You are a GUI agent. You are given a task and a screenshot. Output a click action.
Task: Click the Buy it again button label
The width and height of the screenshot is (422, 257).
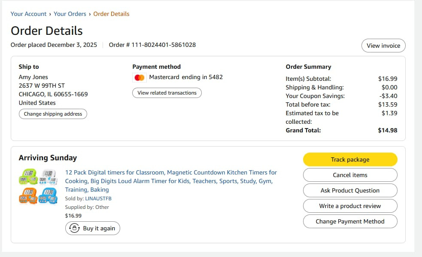coord(99,228)
